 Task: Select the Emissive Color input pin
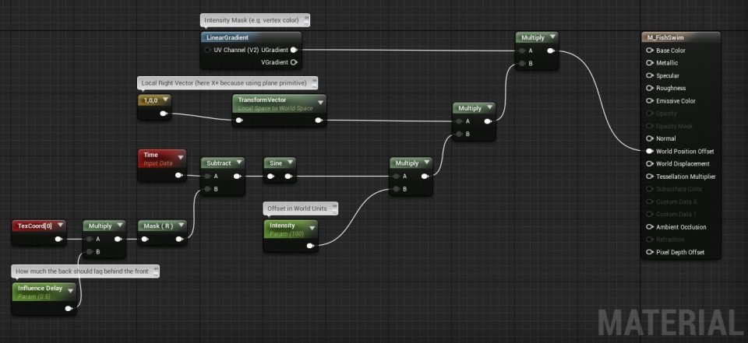(650, 101)
